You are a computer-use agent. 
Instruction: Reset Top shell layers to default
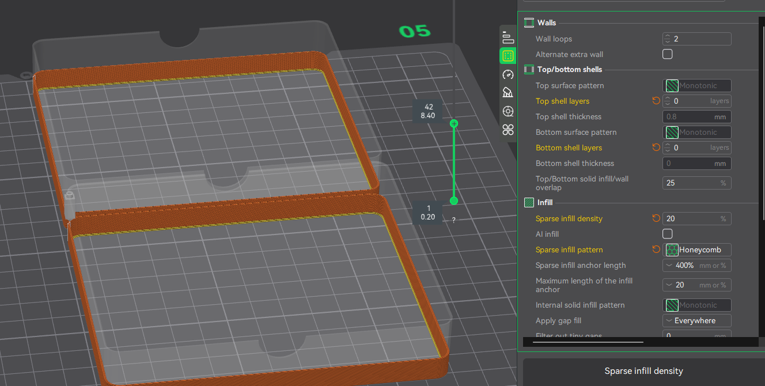656,101
